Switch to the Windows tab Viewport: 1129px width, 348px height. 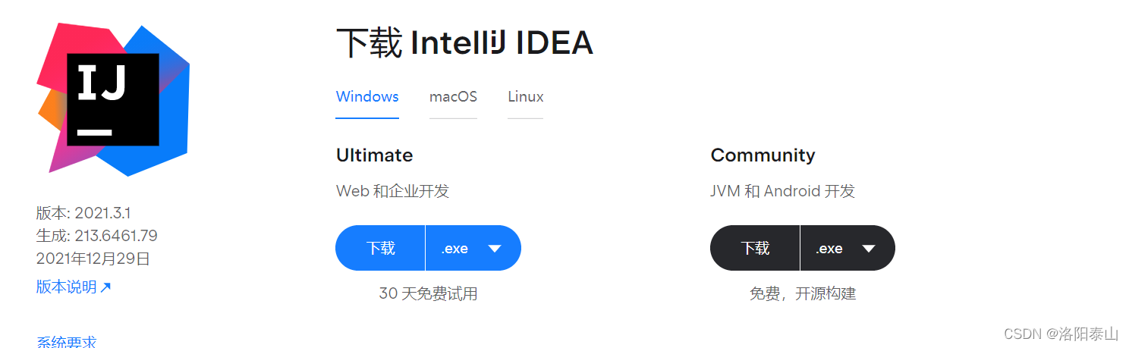click(367, 97)
